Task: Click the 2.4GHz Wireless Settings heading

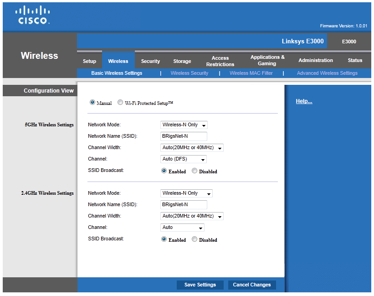Action: click(x=47, y=193)
